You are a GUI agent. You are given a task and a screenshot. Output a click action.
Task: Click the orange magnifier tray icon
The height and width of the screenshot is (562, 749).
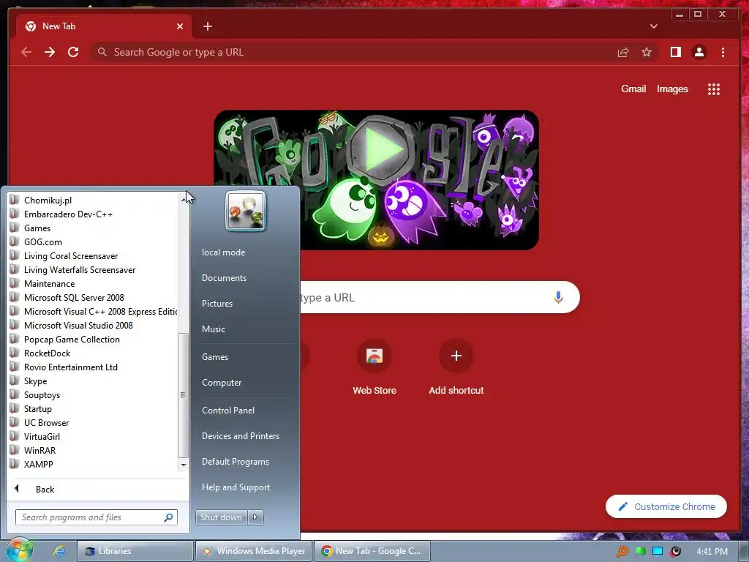pos(622,552)
